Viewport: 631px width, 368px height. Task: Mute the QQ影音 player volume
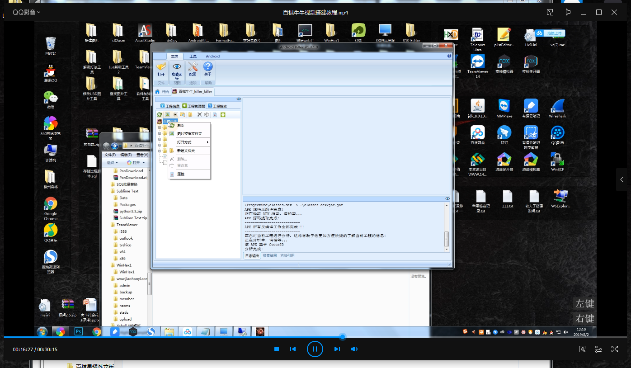click(354, 349)
